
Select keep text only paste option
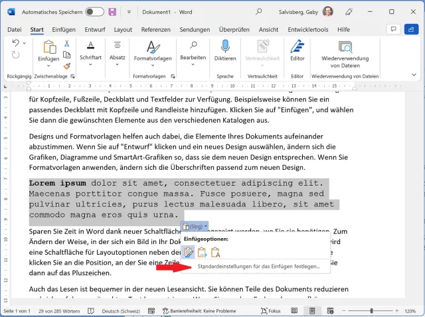coord(216,252)
